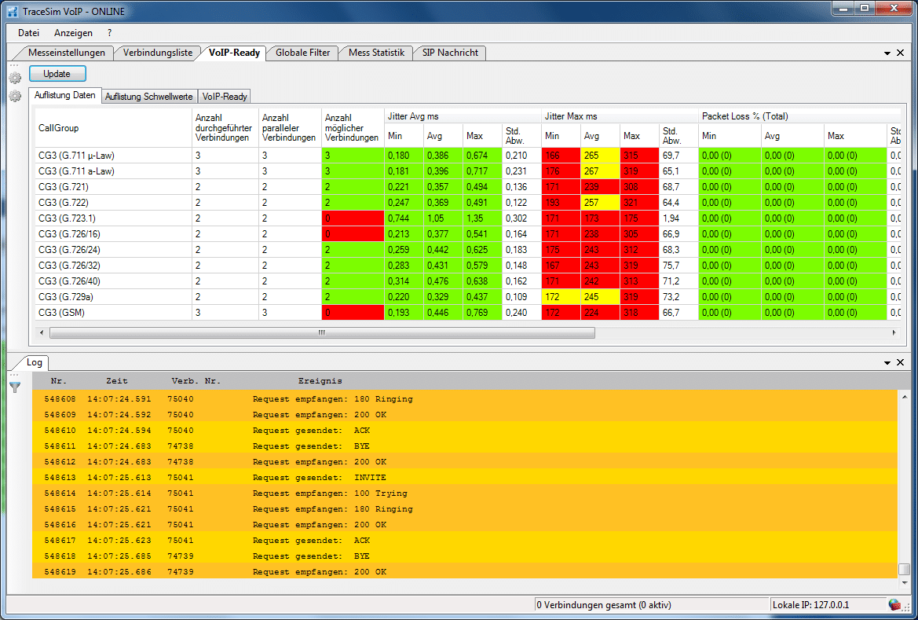Select the CG3 (G.726/40) row label
The height and width of the screenshot is (620, 918).
[x=70, y=281]
